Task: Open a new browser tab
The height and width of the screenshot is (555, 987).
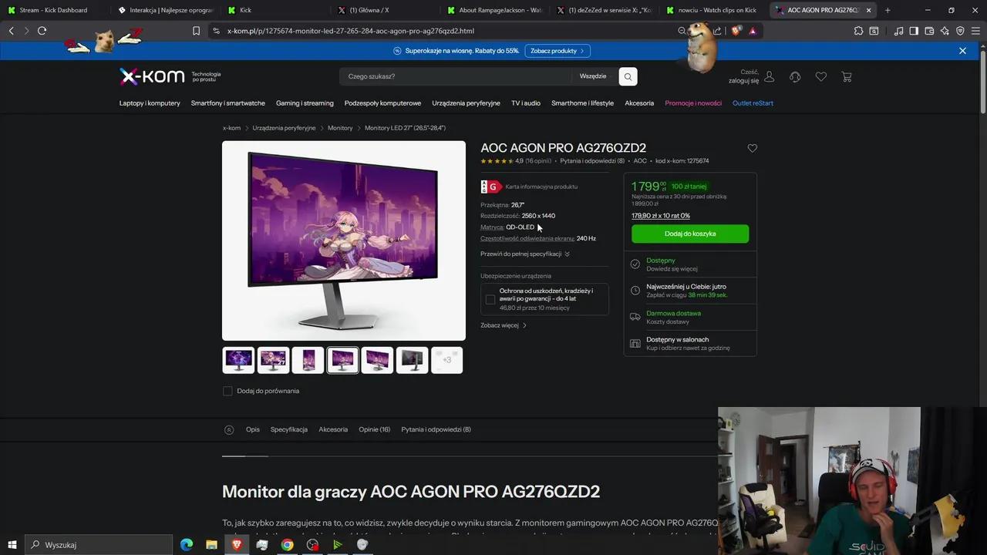Action: 888,10
